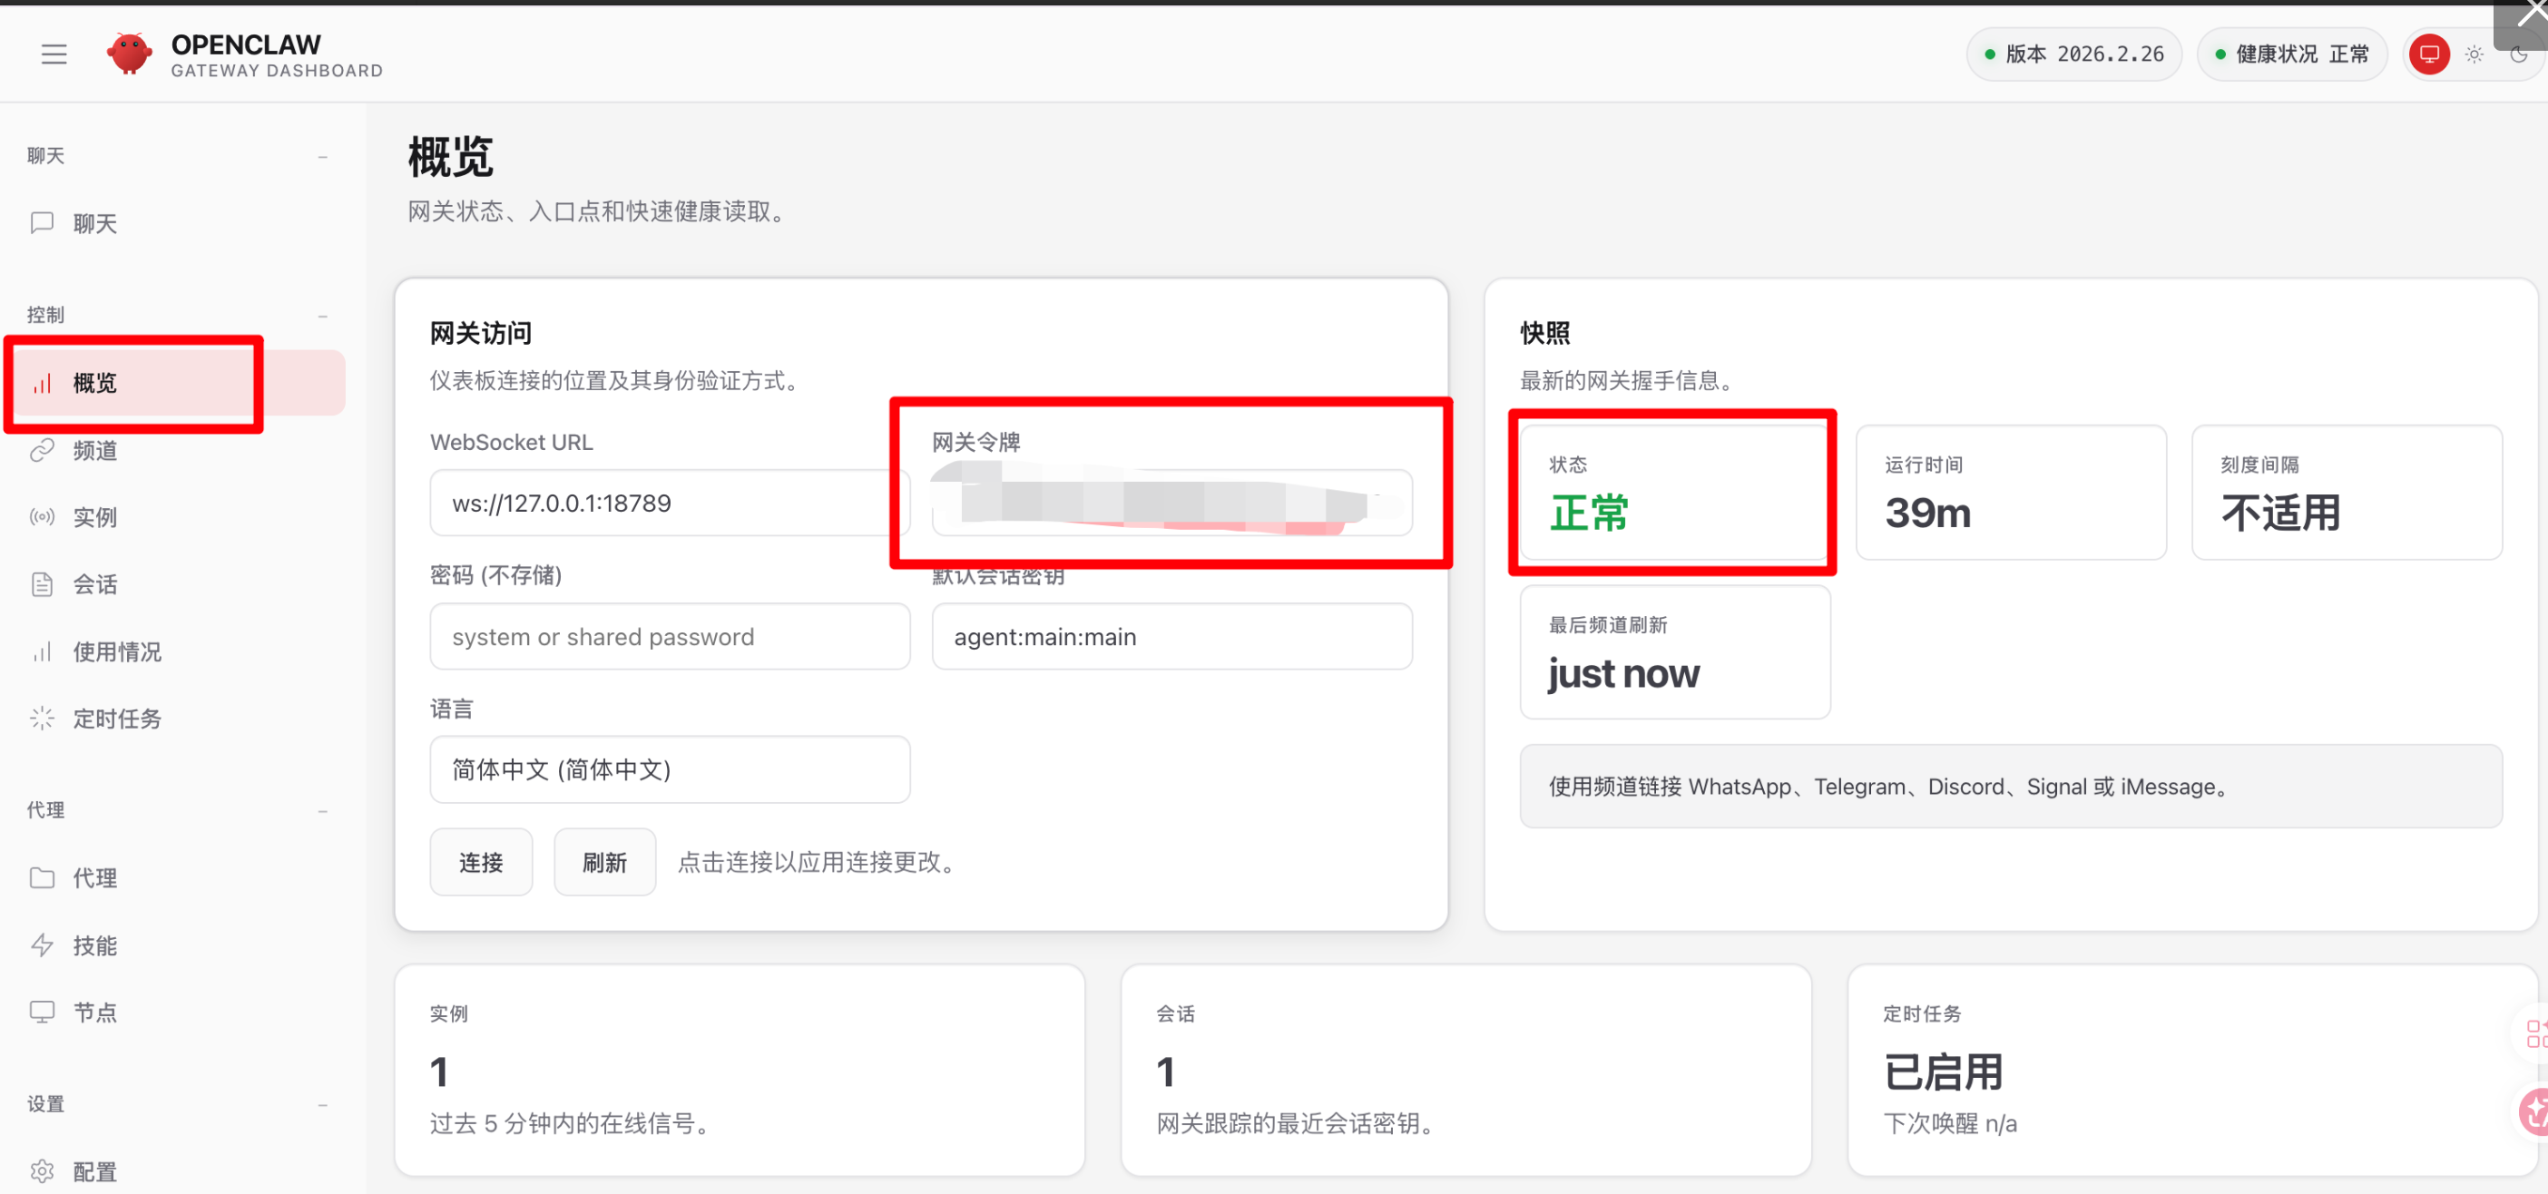Collapse the 控制 section in sidebar
Screen dimensions: 2548x1194
pos(322,315)
